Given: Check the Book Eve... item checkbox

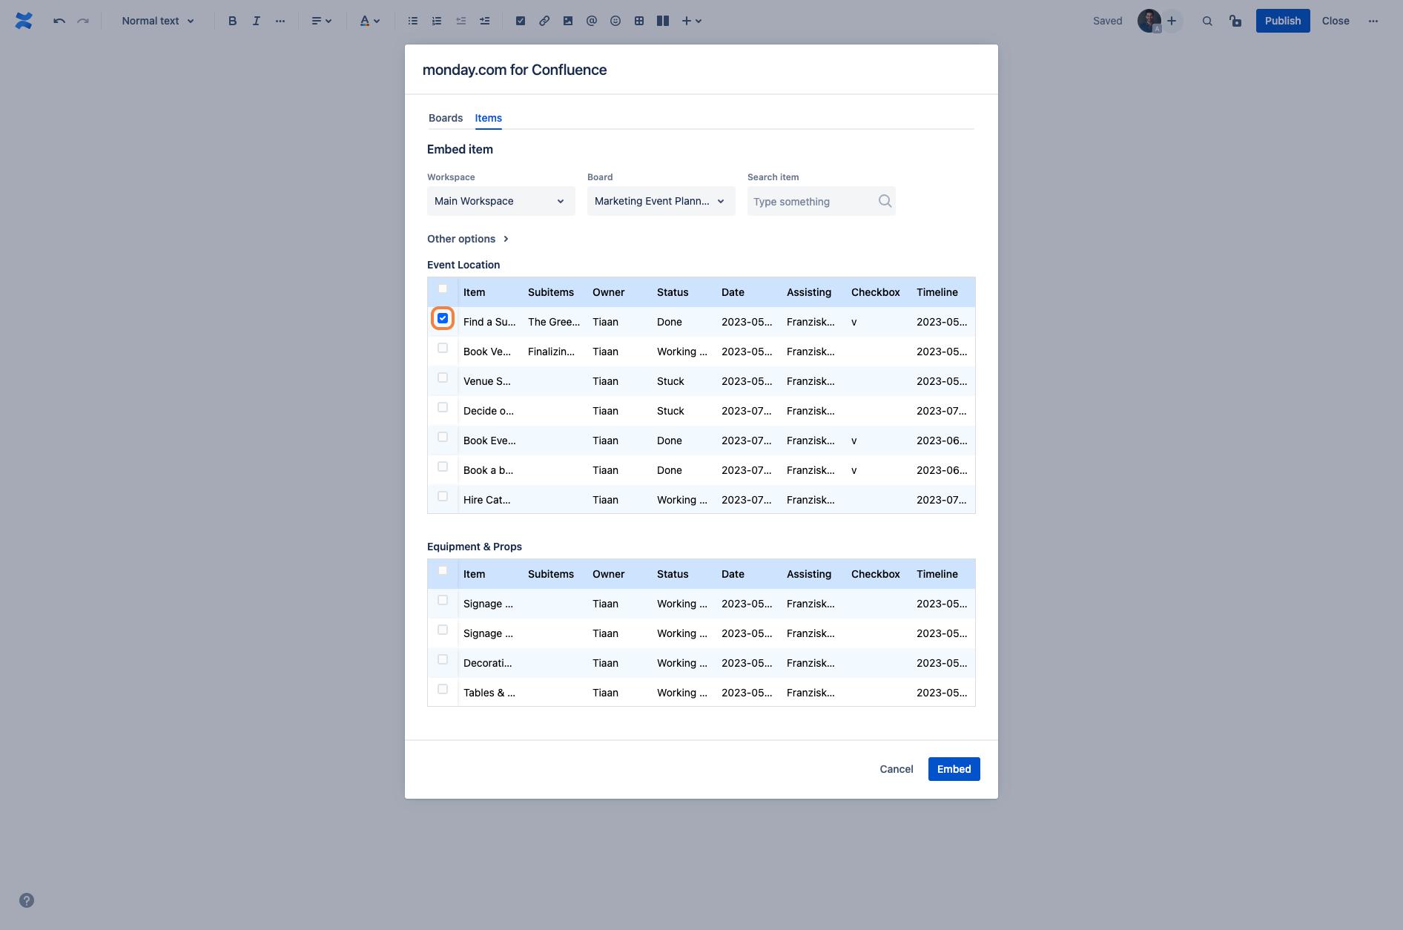Looking at the screenshot, I should click(443, 437).
